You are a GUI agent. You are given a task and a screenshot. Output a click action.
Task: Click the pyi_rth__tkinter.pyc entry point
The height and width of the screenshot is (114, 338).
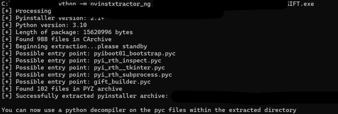point(129,68)
